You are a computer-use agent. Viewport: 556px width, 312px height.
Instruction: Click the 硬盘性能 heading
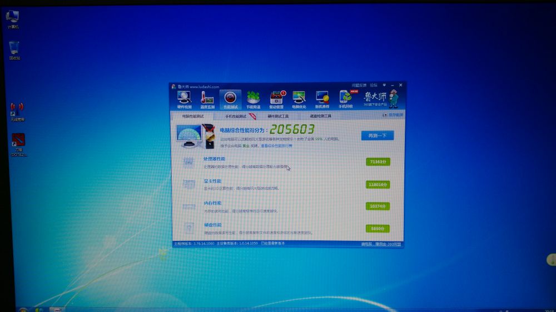pyautogui.click(x=213, y=225)
